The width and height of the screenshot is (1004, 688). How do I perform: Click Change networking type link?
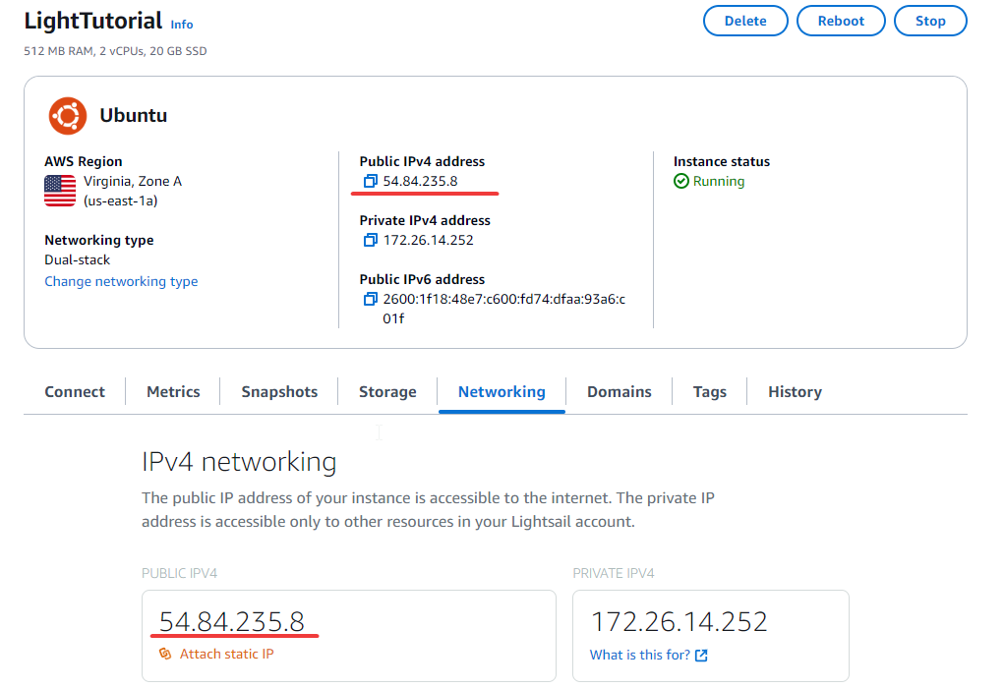click(121, 282)
